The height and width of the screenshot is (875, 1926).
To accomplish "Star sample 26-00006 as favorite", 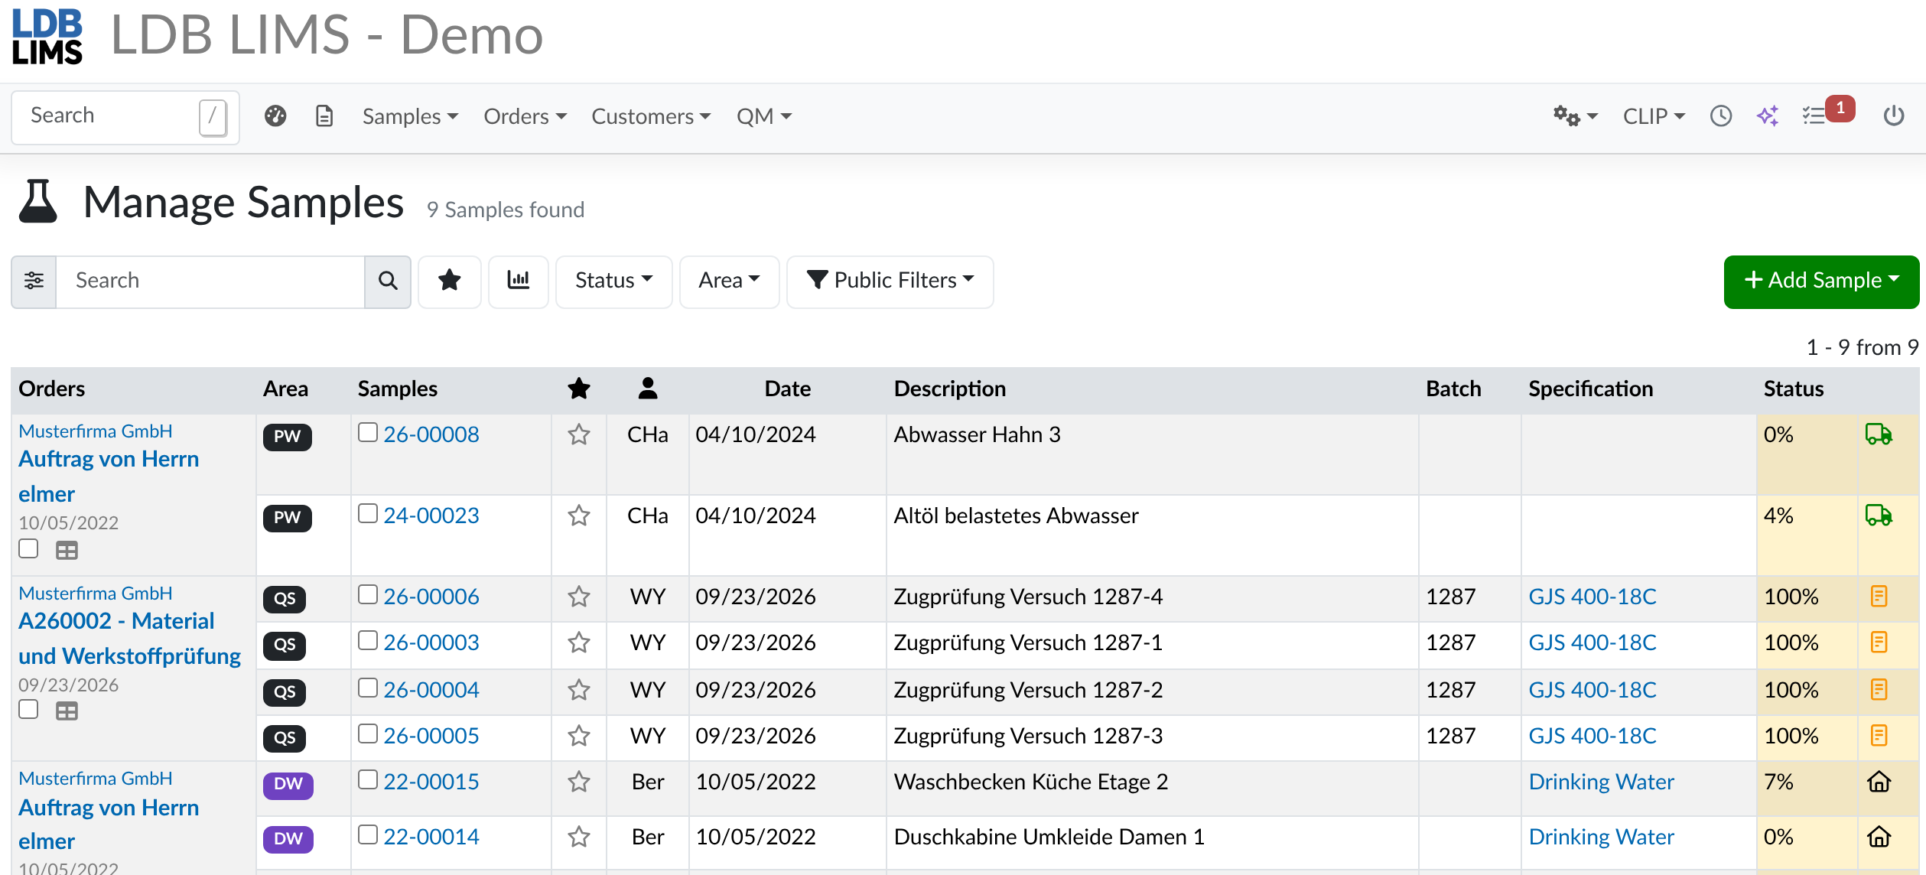I will tap(579, 597).
